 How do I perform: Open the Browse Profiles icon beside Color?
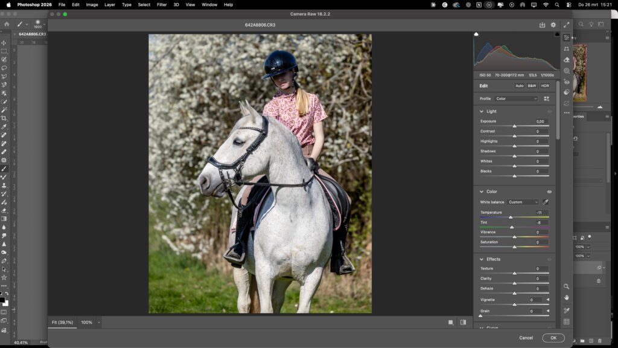tap(547, 98)
